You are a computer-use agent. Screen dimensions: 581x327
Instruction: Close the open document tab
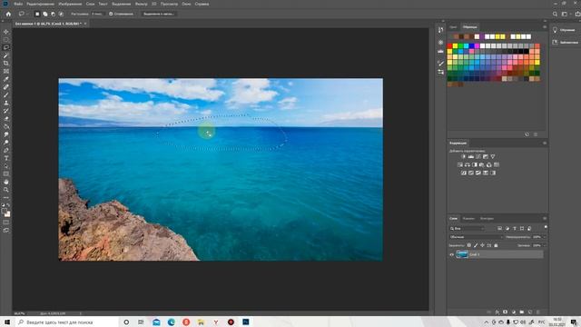tap(84, 24)
